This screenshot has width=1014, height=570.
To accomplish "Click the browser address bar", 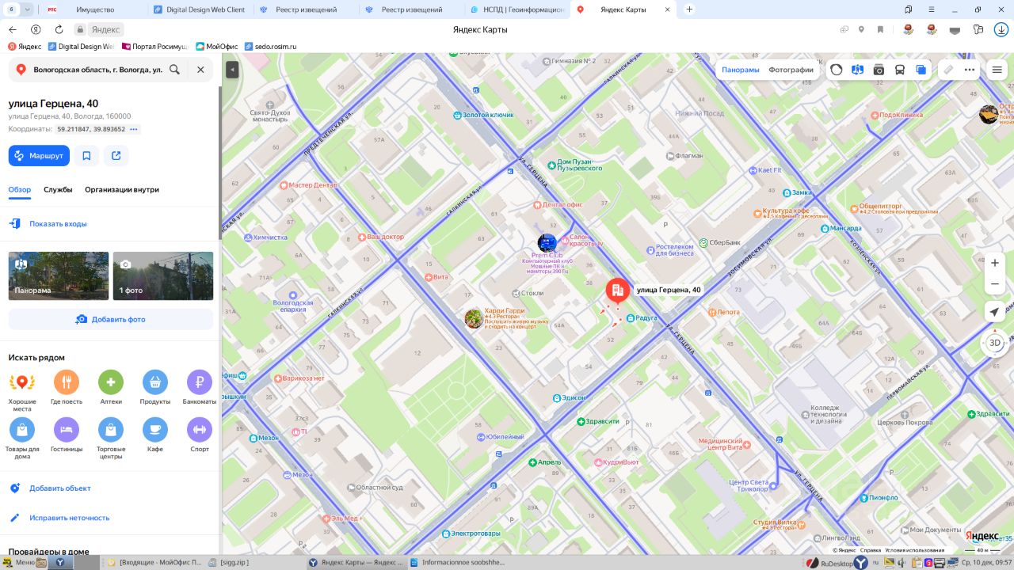I will point(480,29).
